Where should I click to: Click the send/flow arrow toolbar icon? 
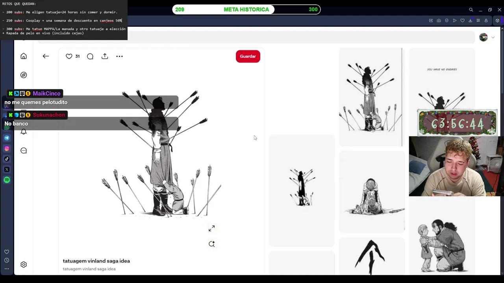tap(454, 20)
